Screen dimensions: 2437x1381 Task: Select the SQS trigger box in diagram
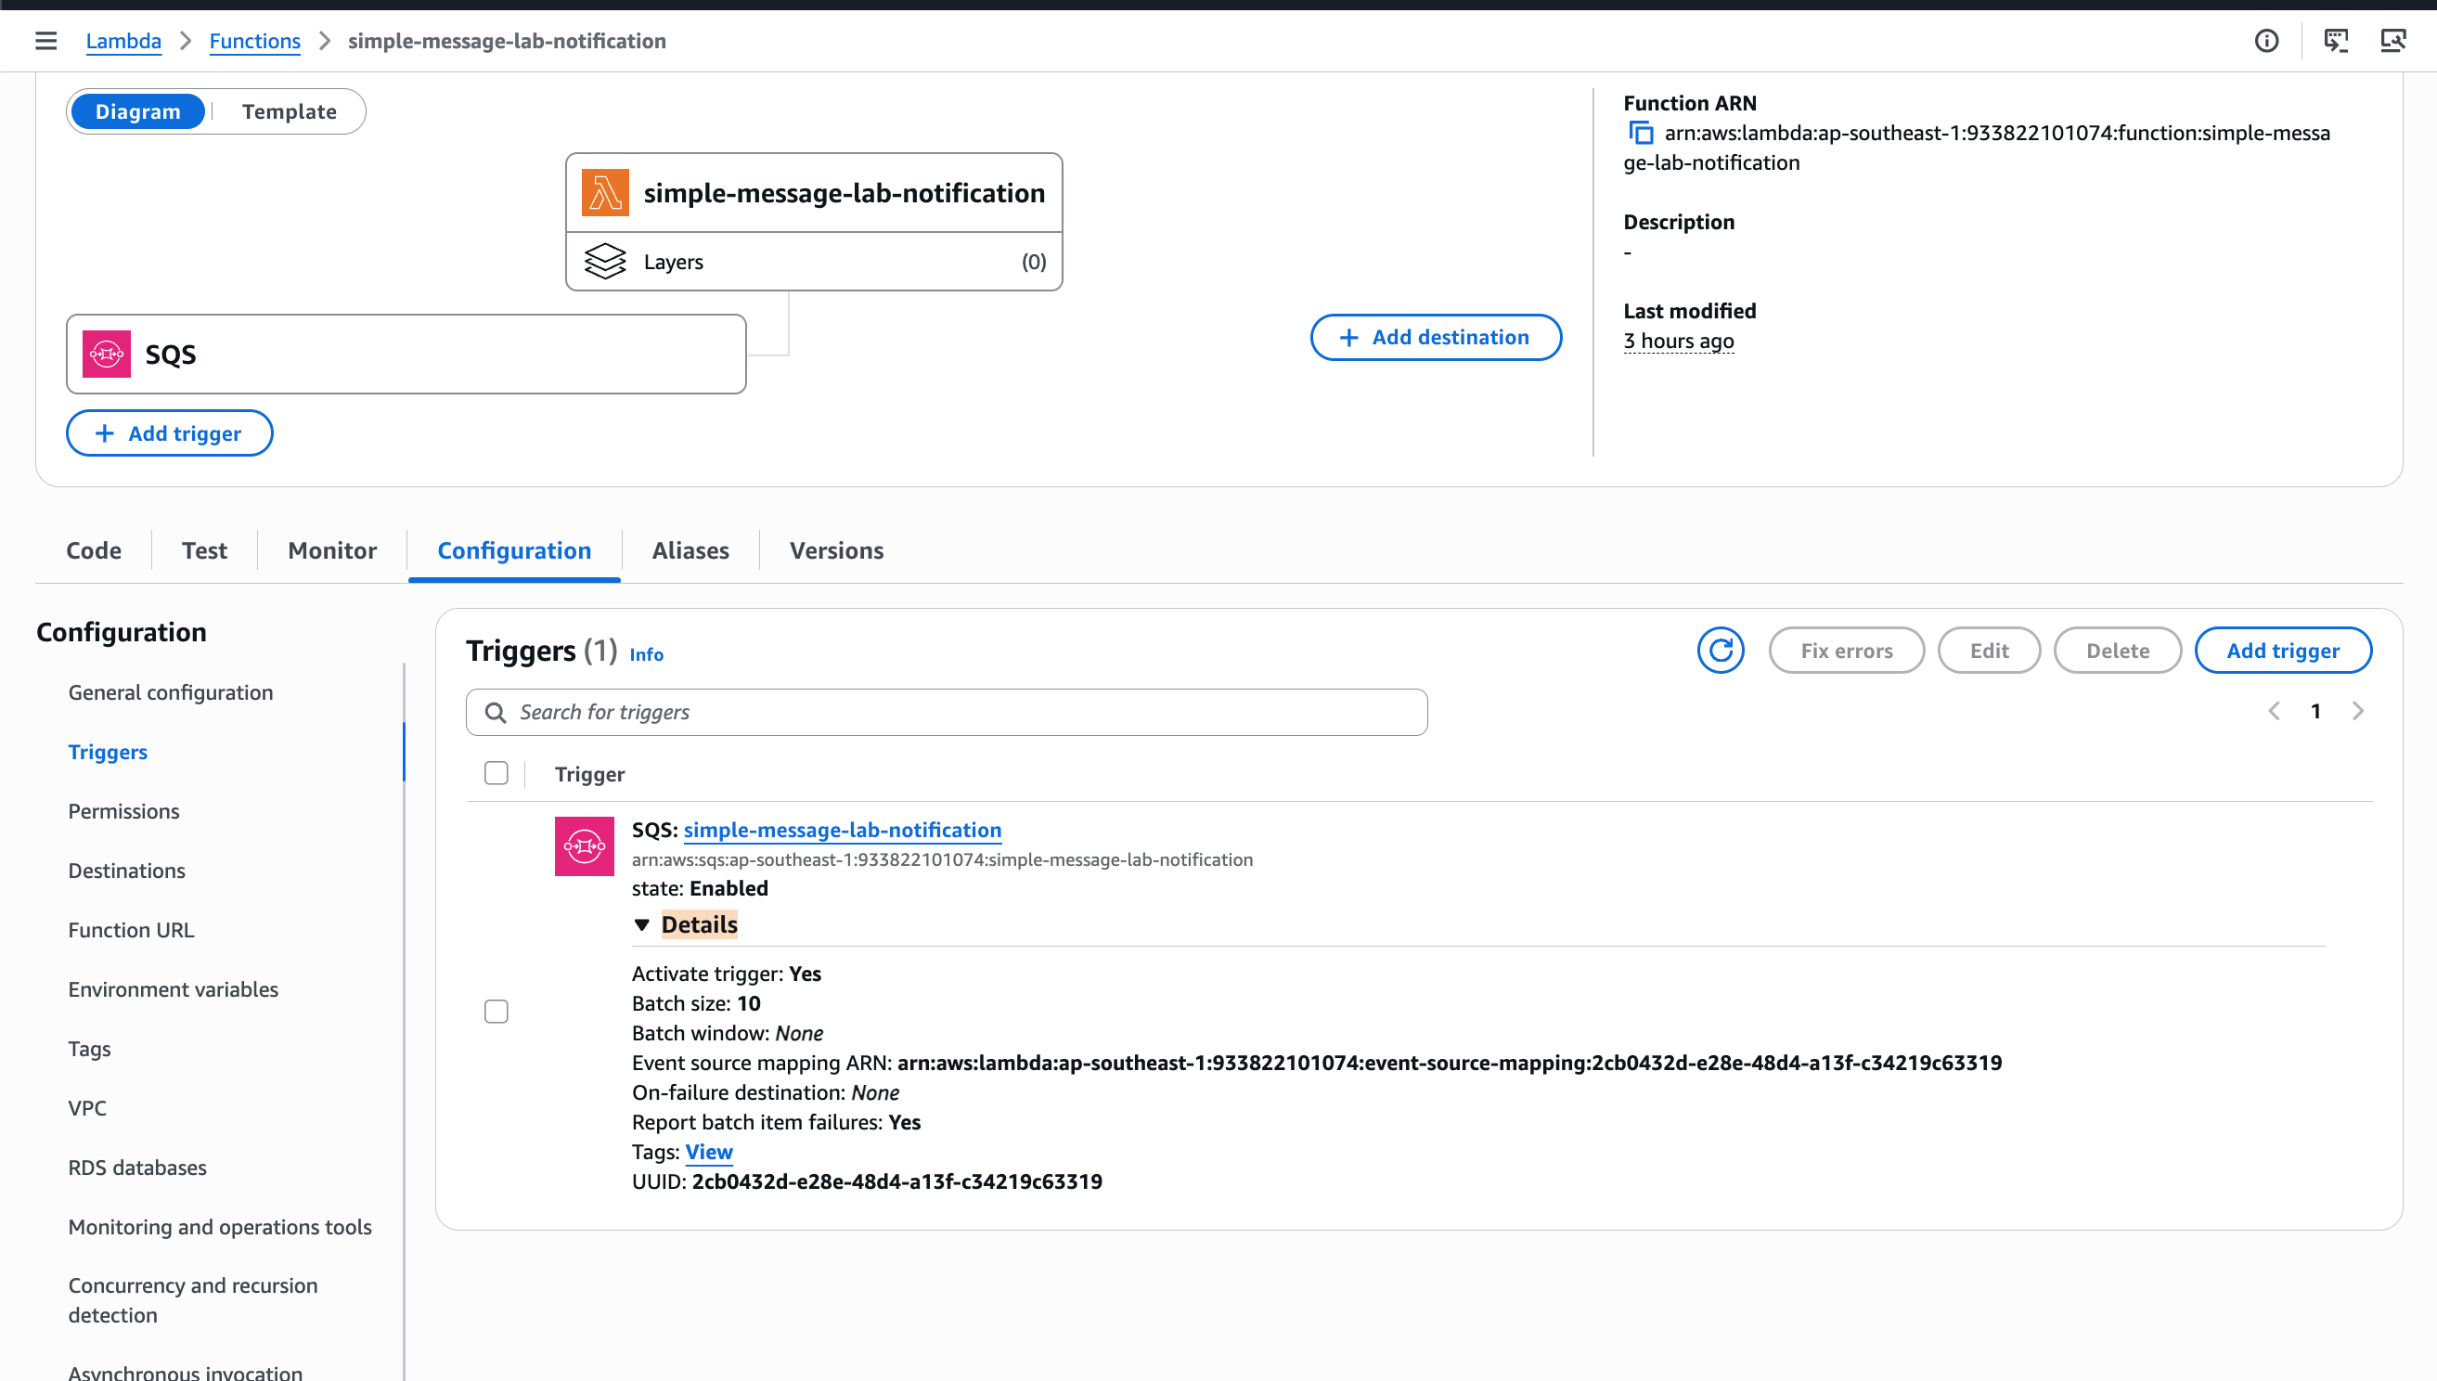point(406,355)
